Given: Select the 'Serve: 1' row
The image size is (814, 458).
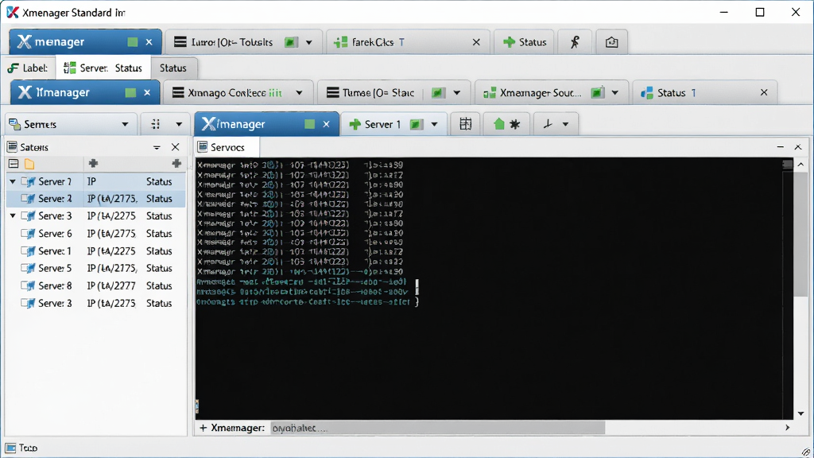Looking at the screenshot, I should click(x=95, y=251).
